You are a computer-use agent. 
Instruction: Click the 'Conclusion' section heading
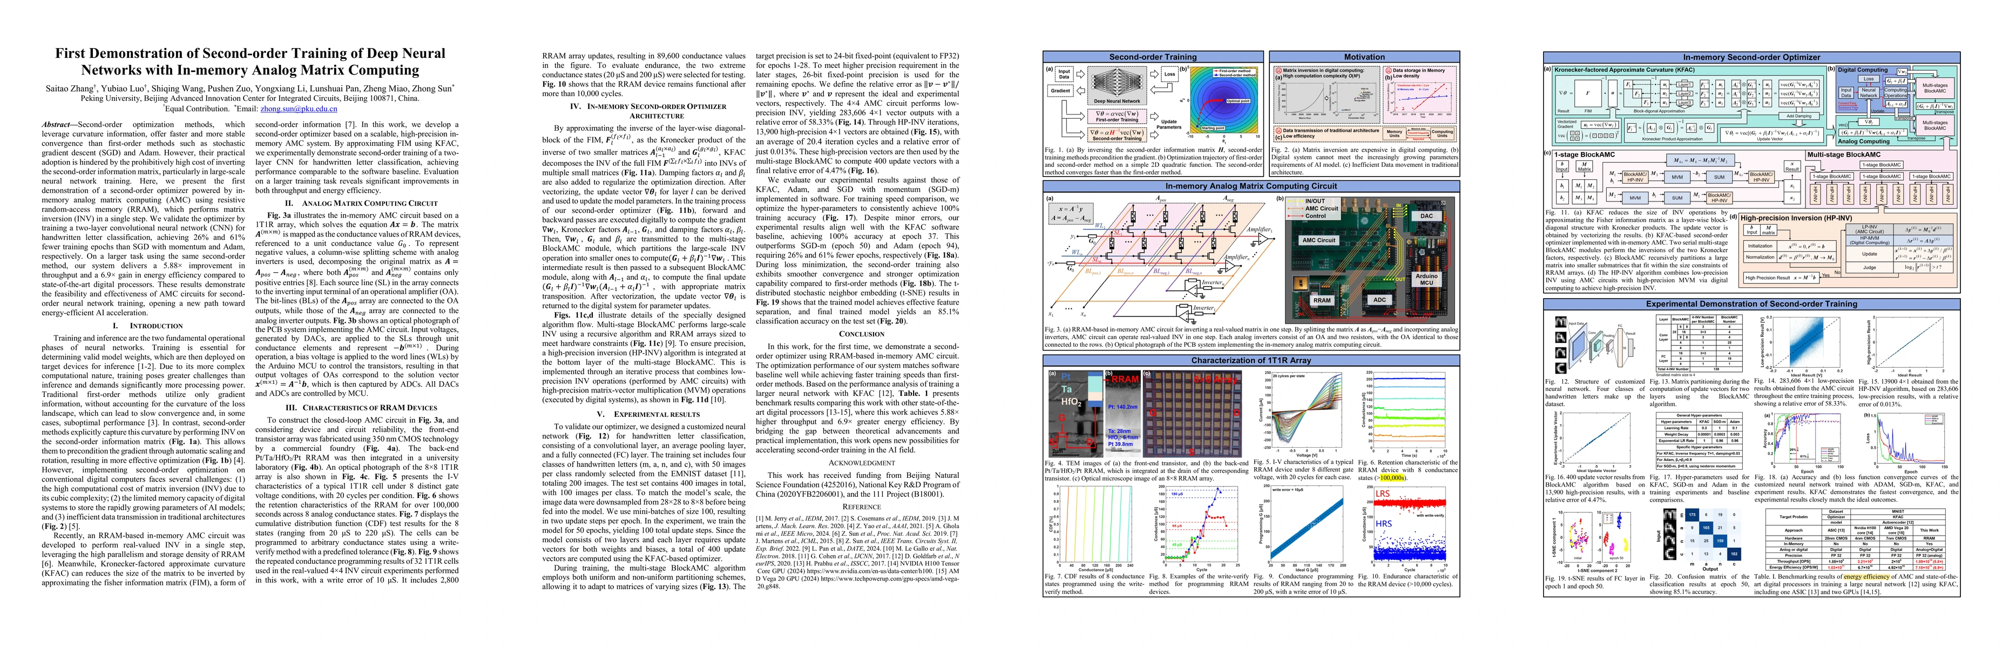click(x=861, y=334)
